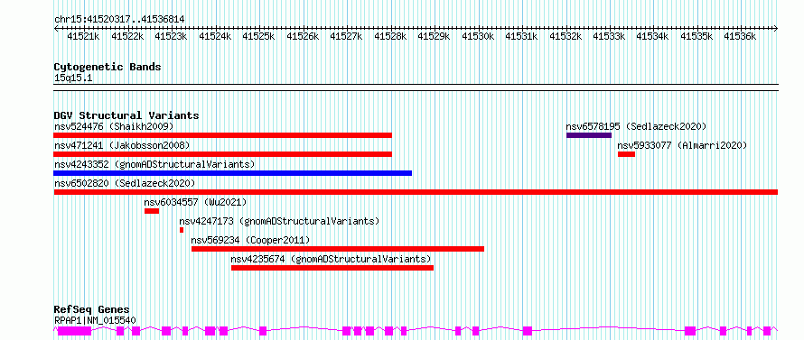
Task: Click the 41523k ruler tick label
Action: 171,37
